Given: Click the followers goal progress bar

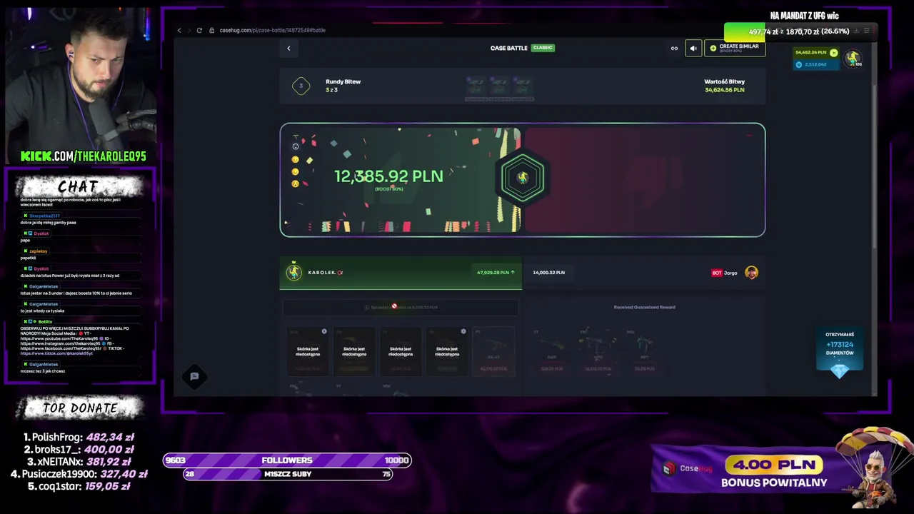Looking at the screenshot, I should point(287,460).
